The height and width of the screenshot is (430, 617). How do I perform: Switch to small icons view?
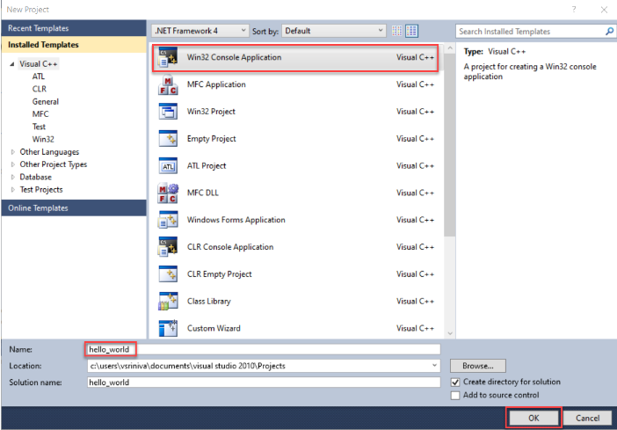pyautogui.click(x=397, y=31)
